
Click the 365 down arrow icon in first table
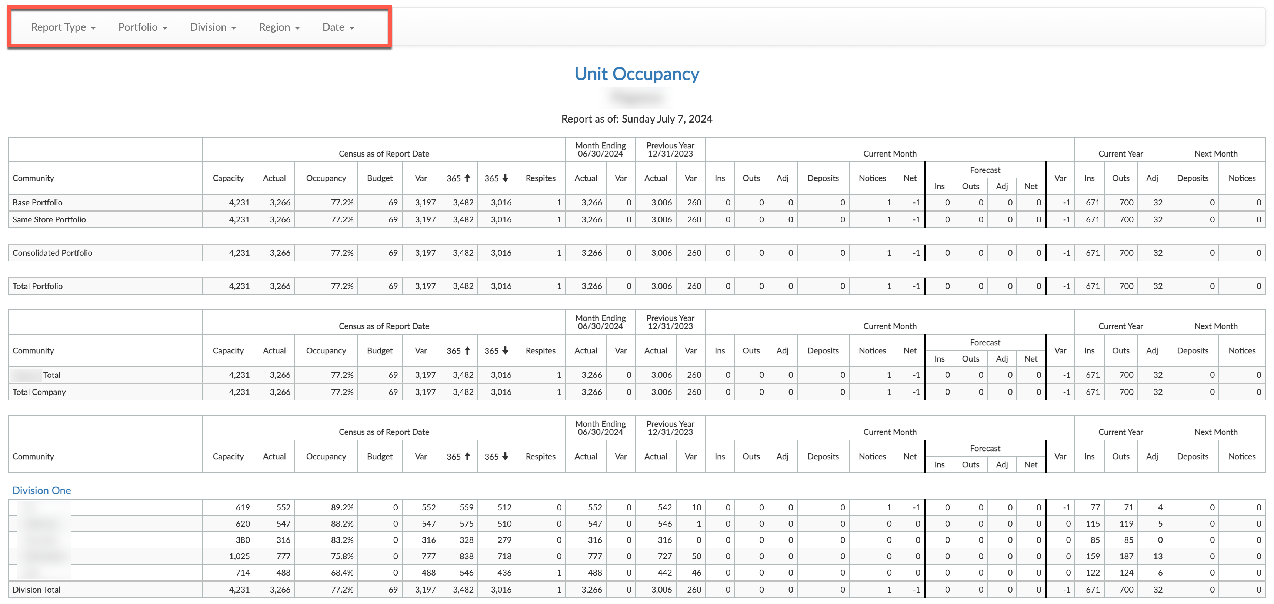click(x=505, y=178)
